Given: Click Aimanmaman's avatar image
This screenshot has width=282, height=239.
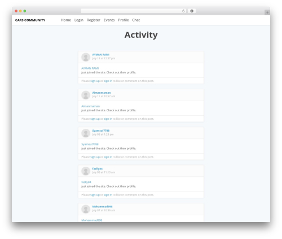Looking at the screenshot, I should 86,95.
